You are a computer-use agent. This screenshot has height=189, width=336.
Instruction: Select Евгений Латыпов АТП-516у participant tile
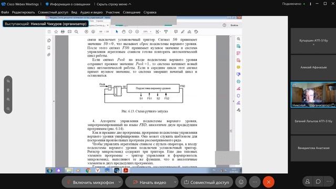click(313, 121)
